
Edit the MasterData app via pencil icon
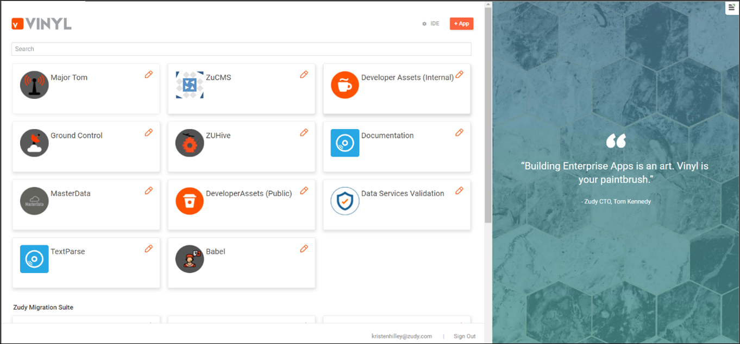tap(149, 190)
